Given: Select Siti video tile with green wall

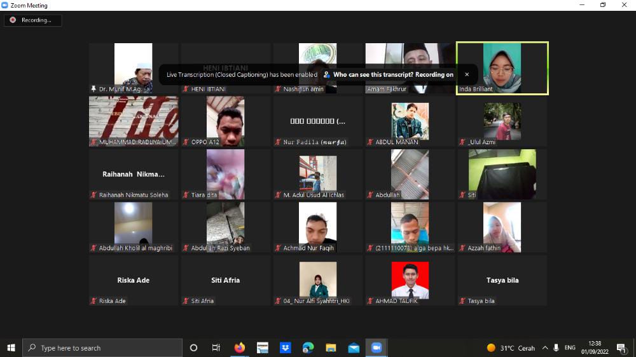Looking at the screenshot, I should [x=502, y=174].
